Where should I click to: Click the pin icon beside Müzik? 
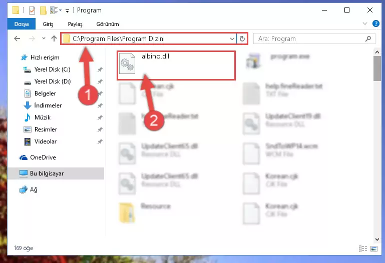(x=100, y=117)
